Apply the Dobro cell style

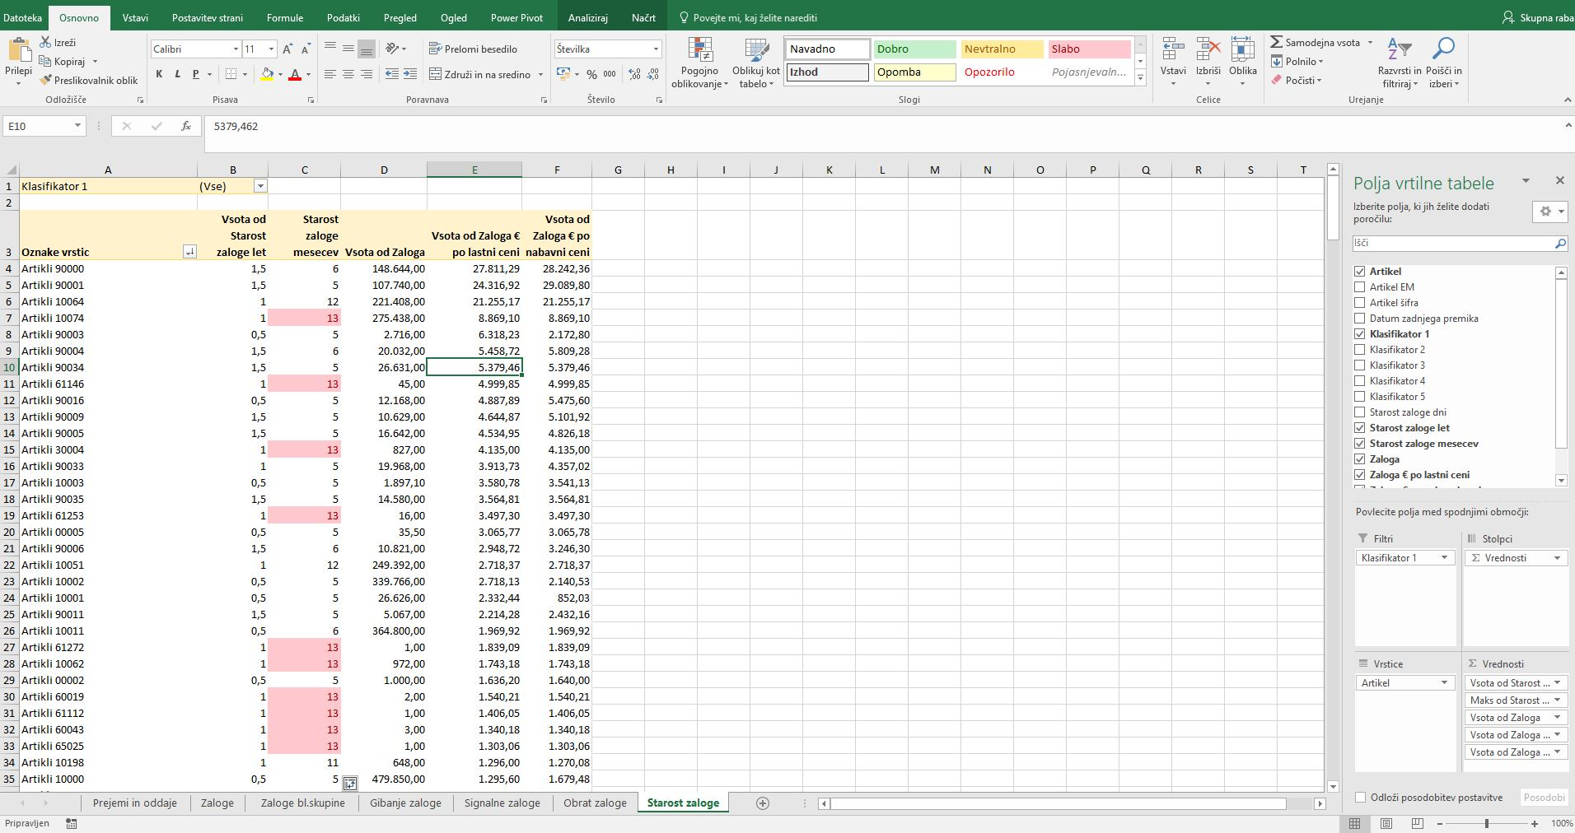(x=914, y=49)
